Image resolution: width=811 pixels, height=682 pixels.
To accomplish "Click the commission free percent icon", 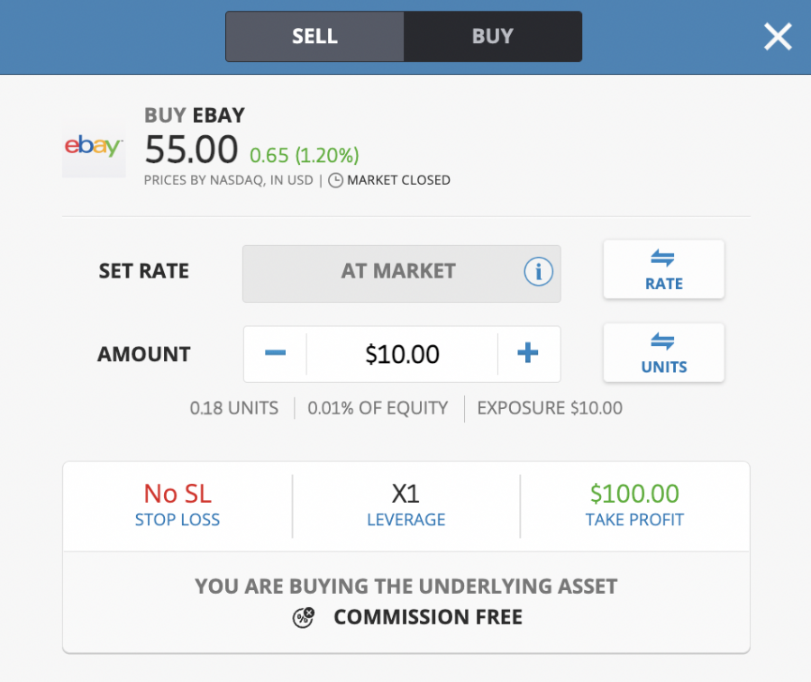I will (x=304, y=617).
